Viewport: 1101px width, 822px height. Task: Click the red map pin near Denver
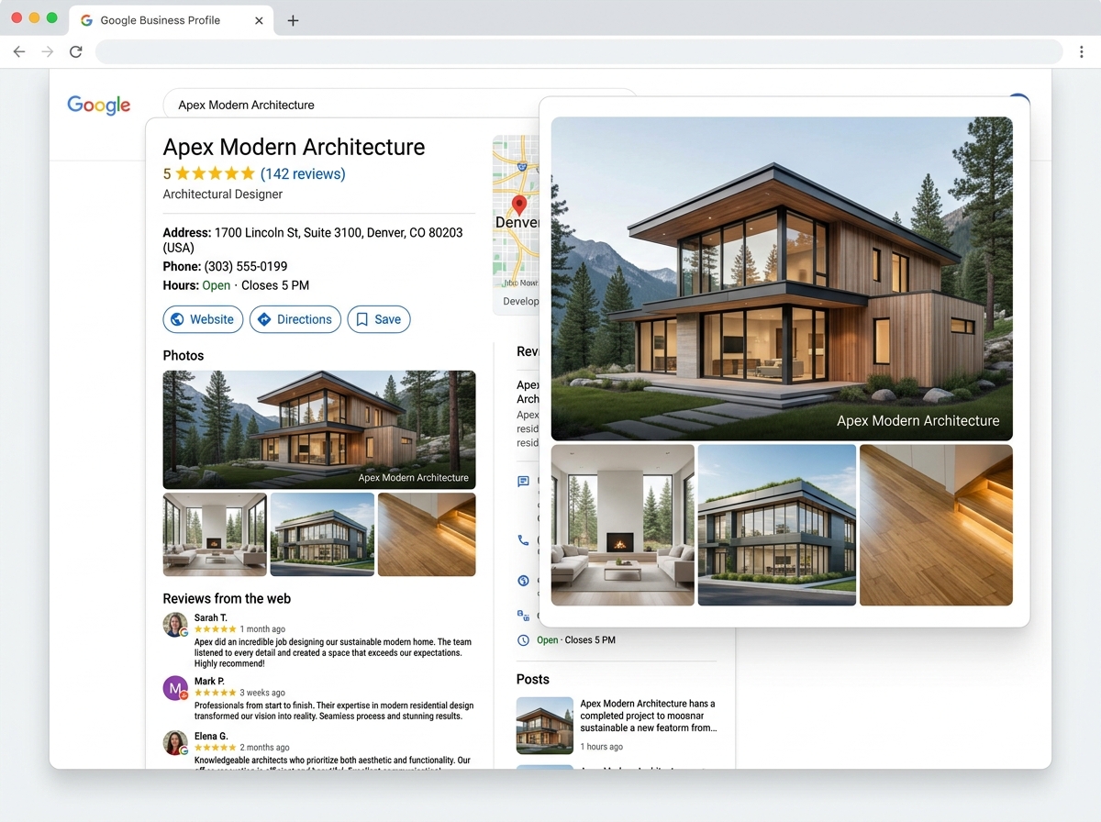pyautogui.click(x=519, y=202)
